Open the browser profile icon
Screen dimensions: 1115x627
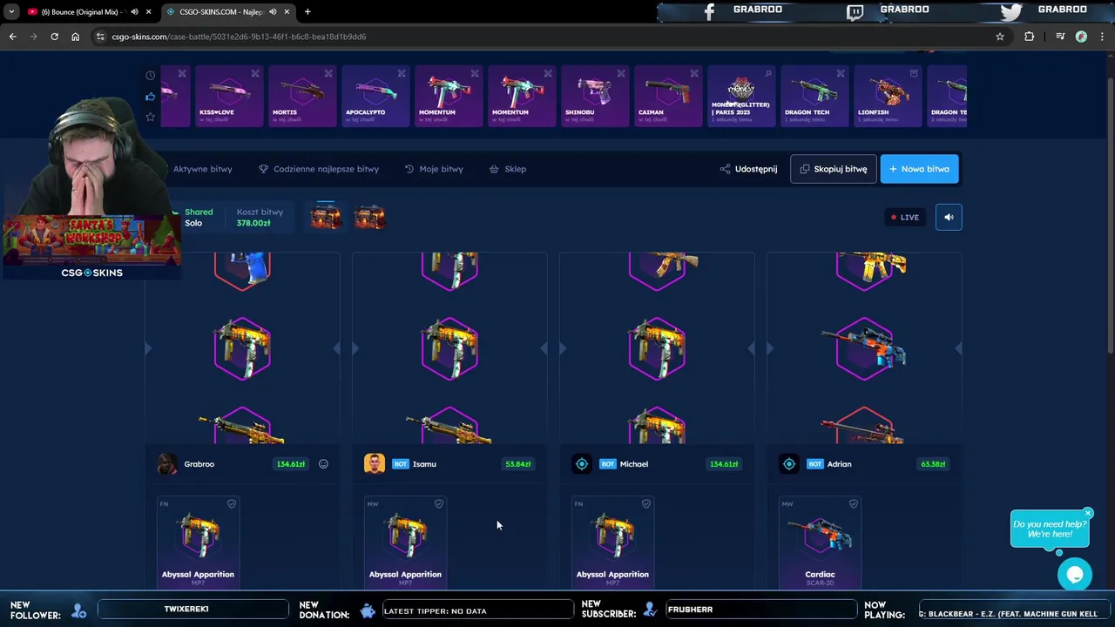1081,37
